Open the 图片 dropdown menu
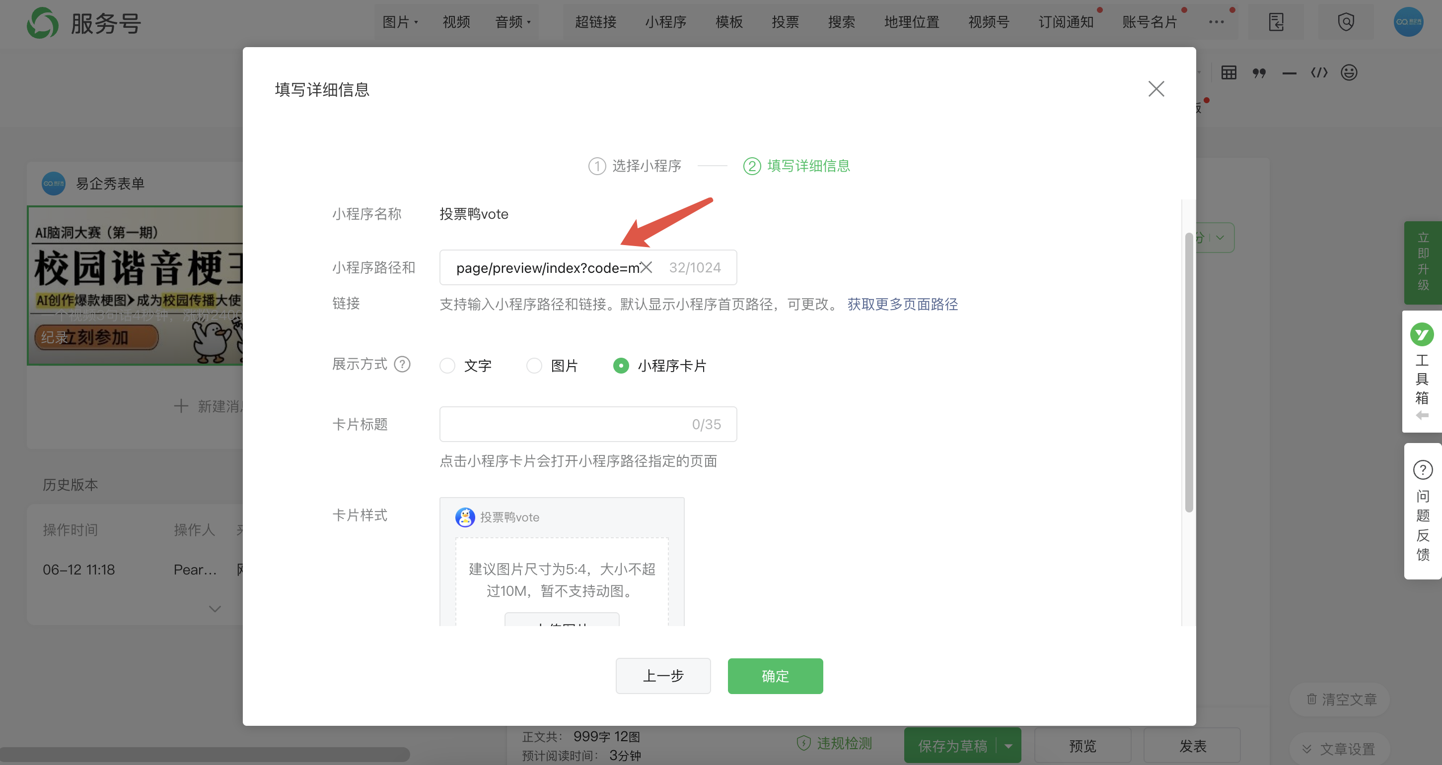The image size is (1442, 765). point(400,22)
